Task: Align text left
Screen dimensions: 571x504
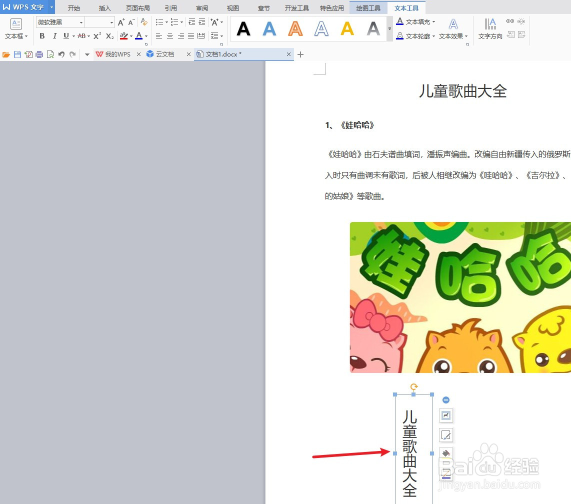Action: pyautogui.click(x=159, y=35)
